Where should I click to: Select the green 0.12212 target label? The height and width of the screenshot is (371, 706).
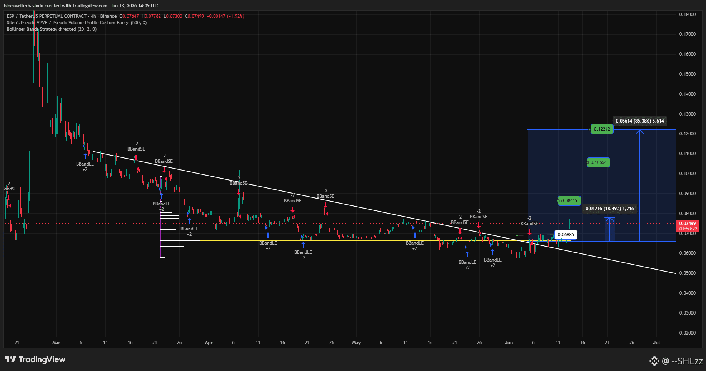pos(602,129)
